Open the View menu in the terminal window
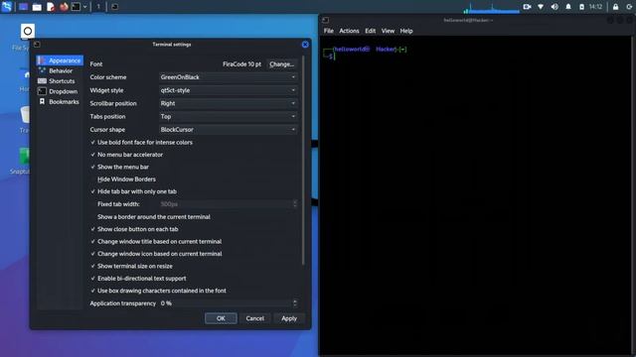Image resolution: width=636 pixels, height=357 pixels. pos(388,31)
